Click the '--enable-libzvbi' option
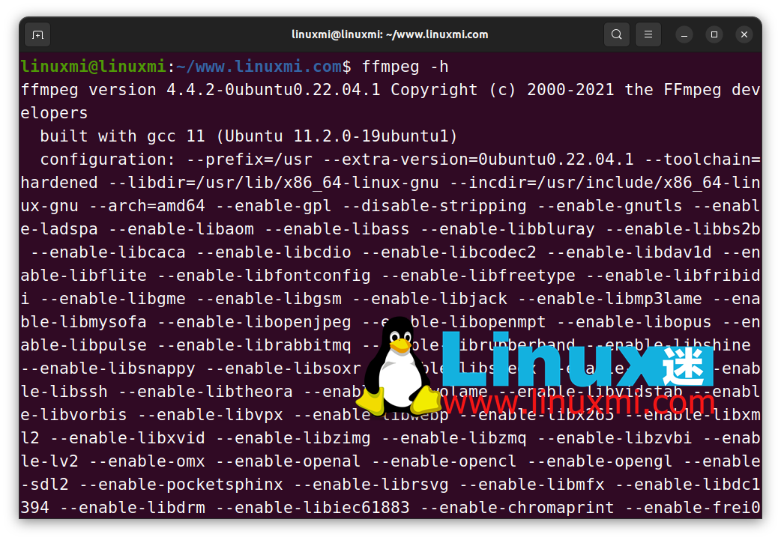This screenshot has width=781, height=540. click(614, 438)
